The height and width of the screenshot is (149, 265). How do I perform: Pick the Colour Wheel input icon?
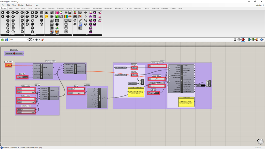(x=61, y=12)
